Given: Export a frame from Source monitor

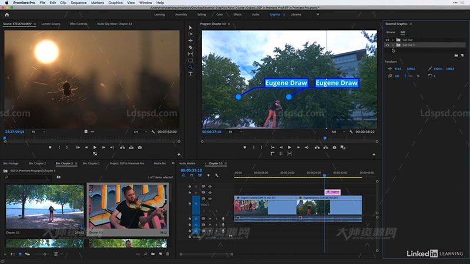Looking at the screenshot, I should [x=140, y=147].
